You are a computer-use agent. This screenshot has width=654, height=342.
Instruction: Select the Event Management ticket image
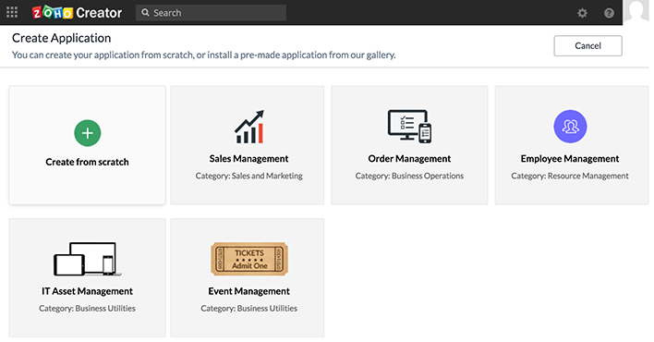(249, 259)
